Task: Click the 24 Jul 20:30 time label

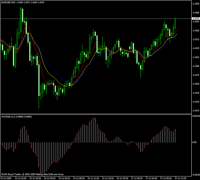Action: pos(123,178)
